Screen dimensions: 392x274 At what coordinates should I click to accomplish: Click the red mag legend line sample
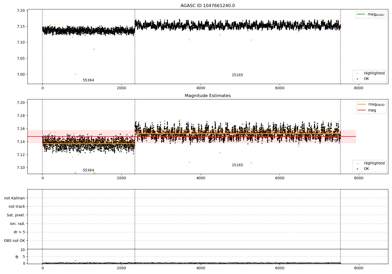point(362,110)
